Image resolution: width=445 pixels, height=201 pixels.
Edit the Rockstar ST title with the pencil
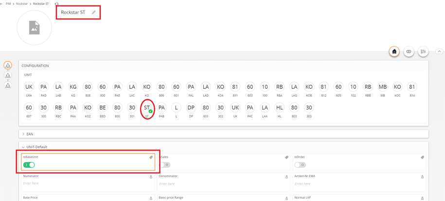click(93, 12)
